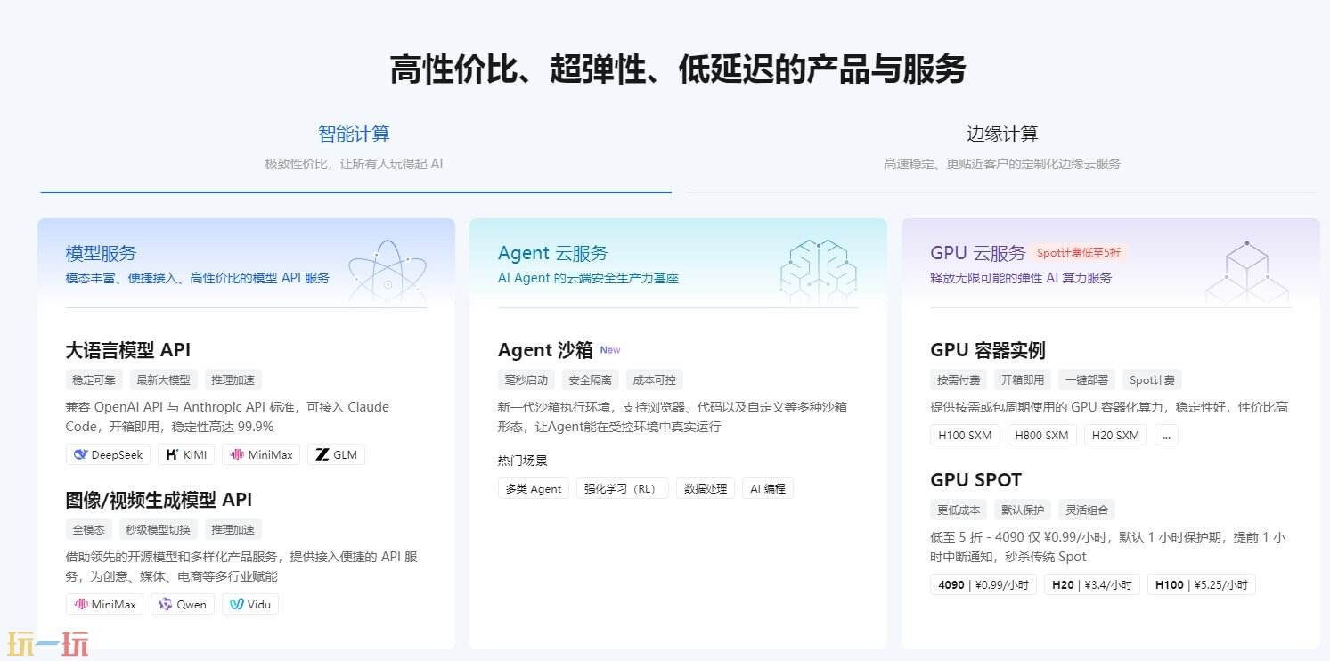Screen dimensions: 1330x661
Task: Expand the ... chip after H20 SXM
Action: (x=1165, y=435)
